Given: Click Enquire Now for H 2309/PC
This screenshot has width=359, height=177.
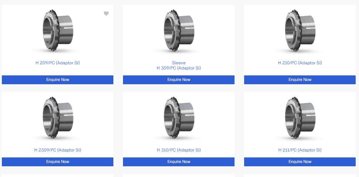Looking at the screenshot, I should [x=58, y=161].
